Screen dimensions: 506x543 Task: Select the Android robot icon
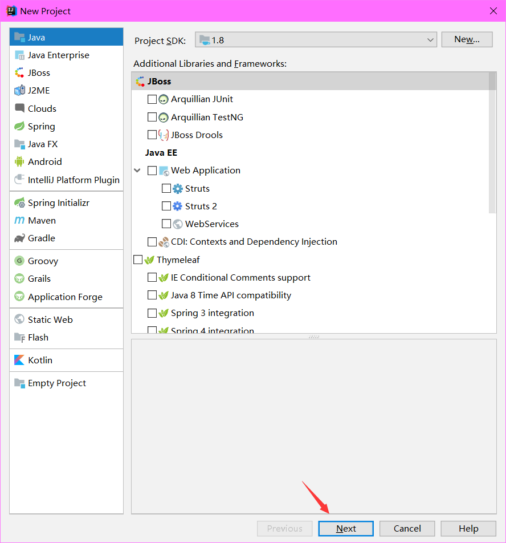(x=19, y=161)
